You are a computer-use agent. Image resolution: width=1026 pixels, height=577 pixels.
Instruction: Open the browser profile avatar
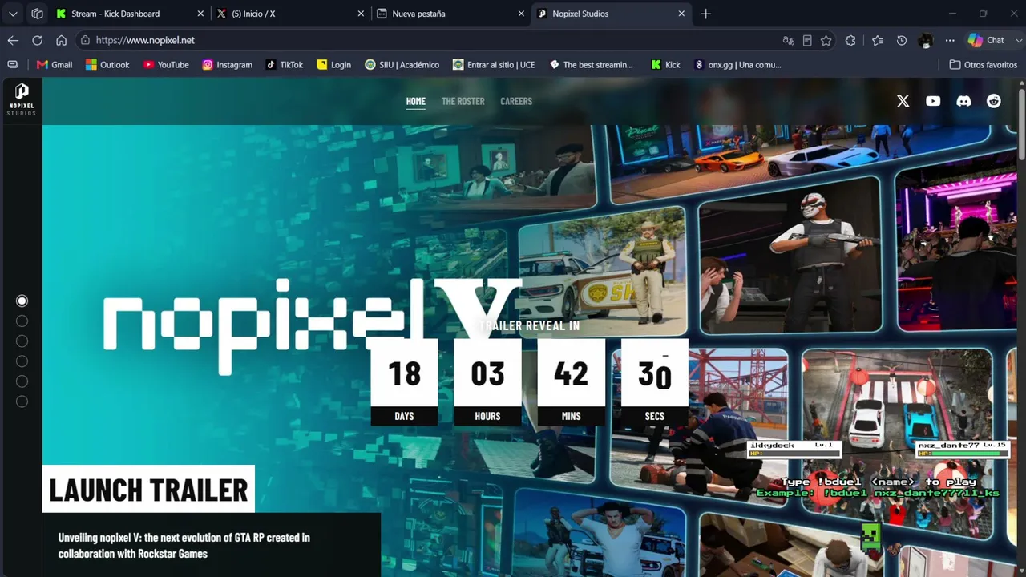click(926, 40)
